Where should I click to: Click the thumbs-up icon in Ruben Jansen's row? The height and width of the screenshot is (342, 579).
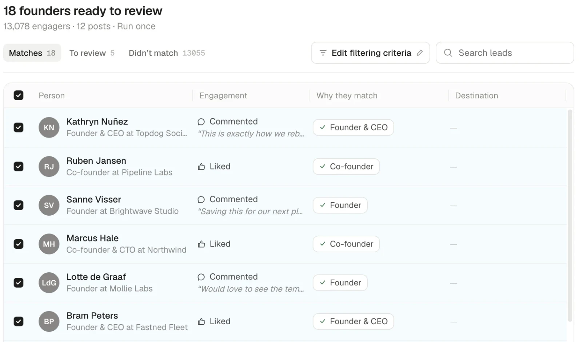(x=201, y=167)
